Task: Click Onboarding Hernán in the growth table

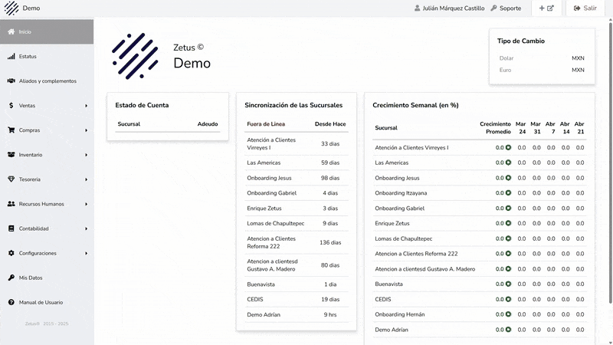Action: point(399,314)
